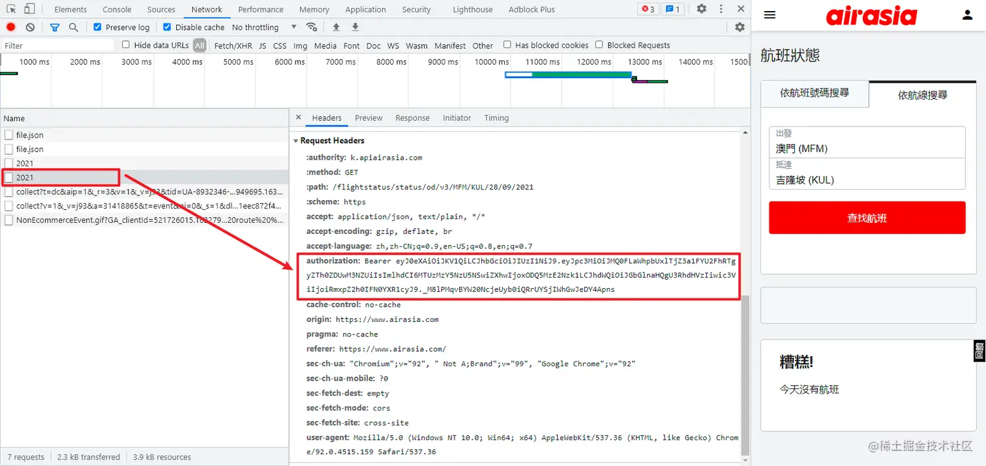Click the network Filter text field
This screenshot has height=466, width=986.
click(58, 46)
